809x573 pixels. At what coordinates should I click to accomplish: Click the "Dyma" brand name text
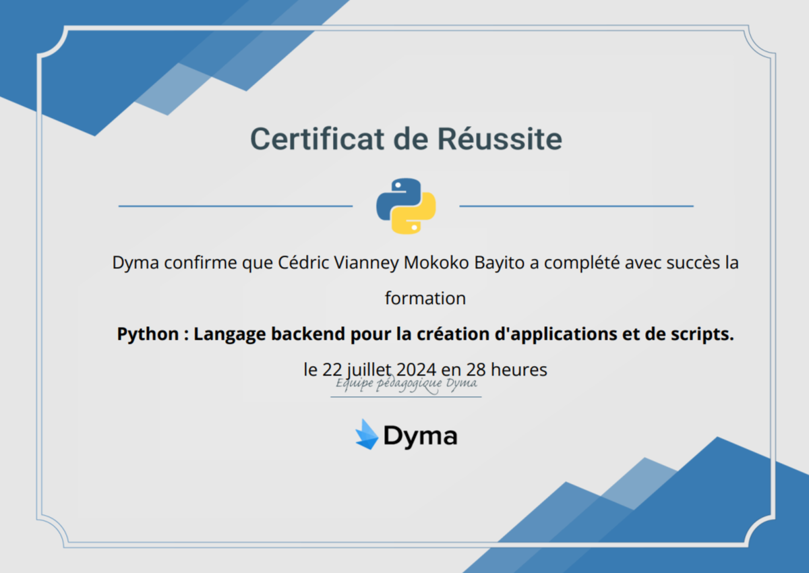[x=421, y=436]
